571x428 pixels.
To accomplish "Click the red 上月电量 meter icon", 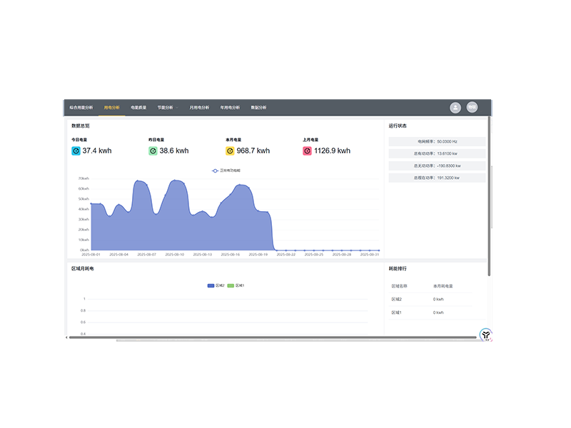I will 307,151.
